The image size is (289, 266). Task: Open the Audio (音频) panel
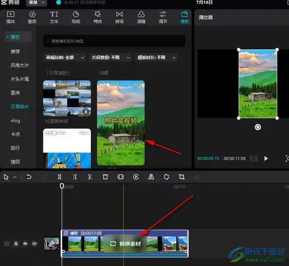[32, 17]
